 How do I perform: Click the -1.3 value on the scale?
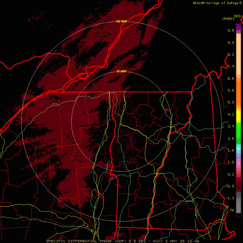[230, 198]
